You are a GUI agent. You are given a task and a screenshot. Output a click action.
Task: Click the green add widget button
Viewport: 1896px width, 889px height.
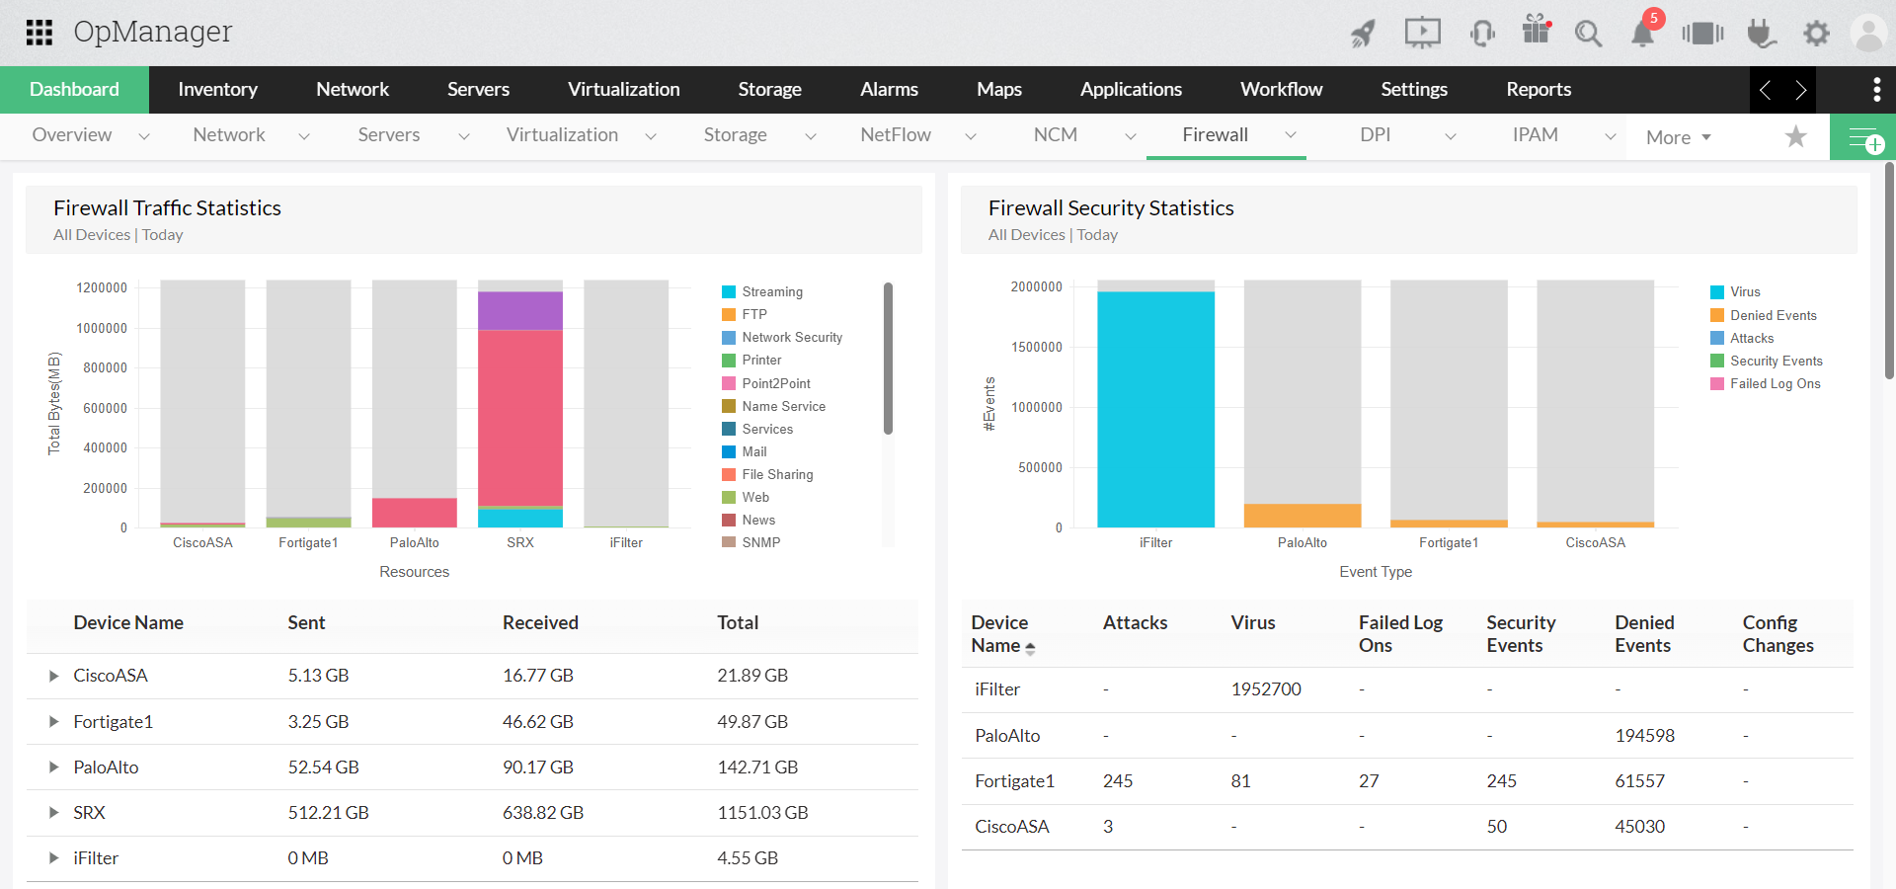coord(1863,137)
